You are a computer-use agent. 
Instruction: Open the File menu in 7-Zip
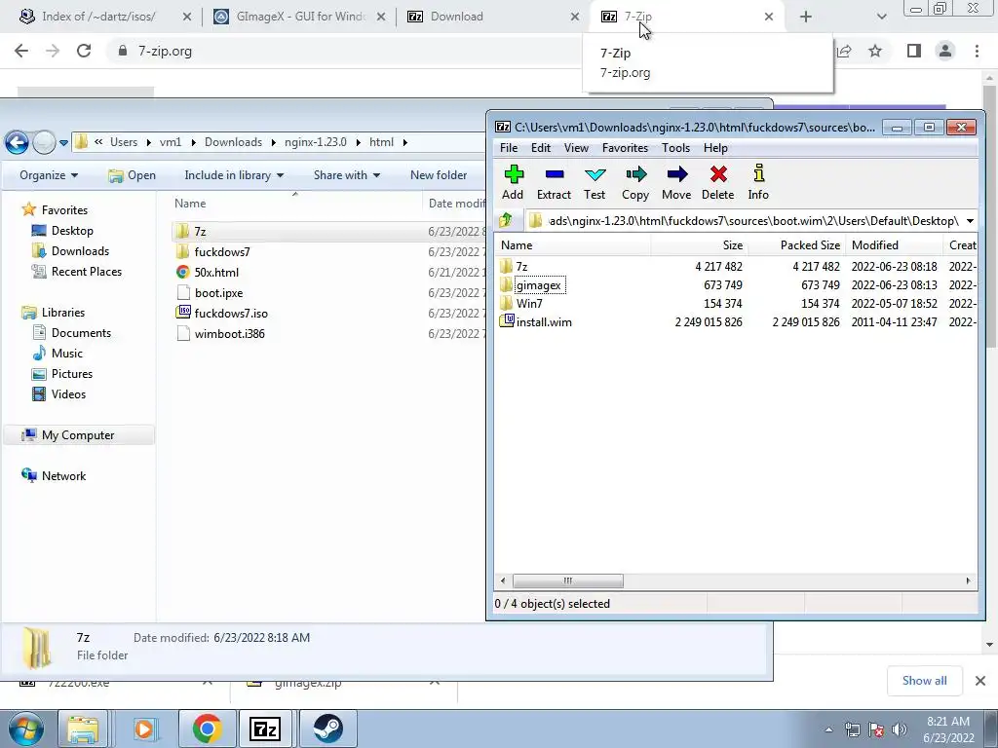(509, 148)
